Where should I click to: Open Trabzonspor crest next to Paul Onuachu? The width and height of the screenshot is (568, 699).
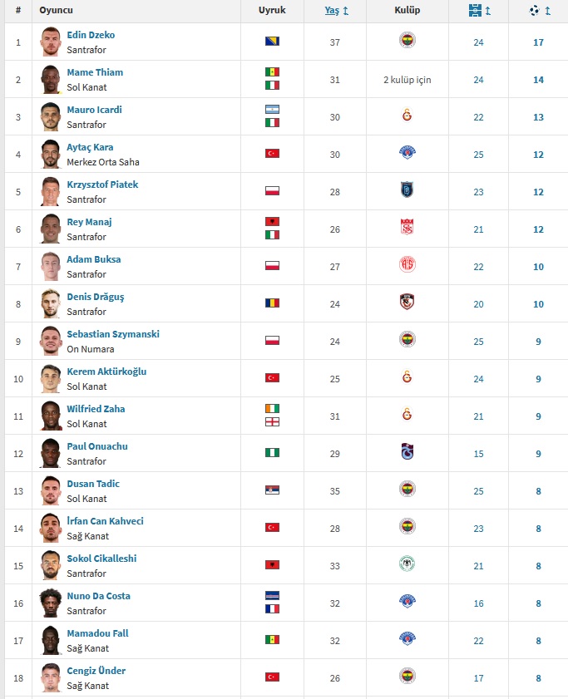pos(407,451)
